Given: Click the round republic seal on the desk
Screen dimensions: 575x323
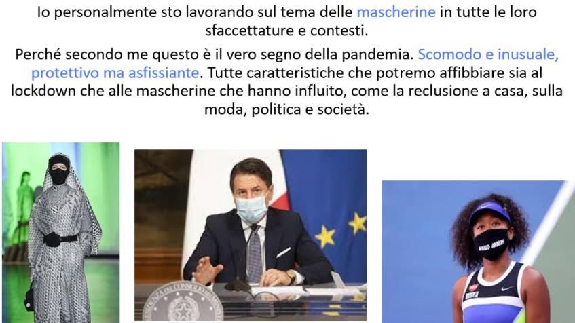Looking at the screenshot, I should (x=183, y=303).
